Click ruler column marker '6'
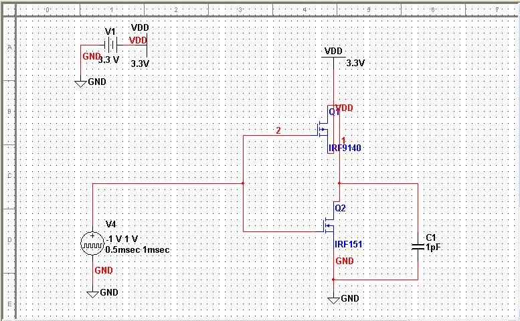The width and height of the screenshot is (520, 321). pos(433,10)
